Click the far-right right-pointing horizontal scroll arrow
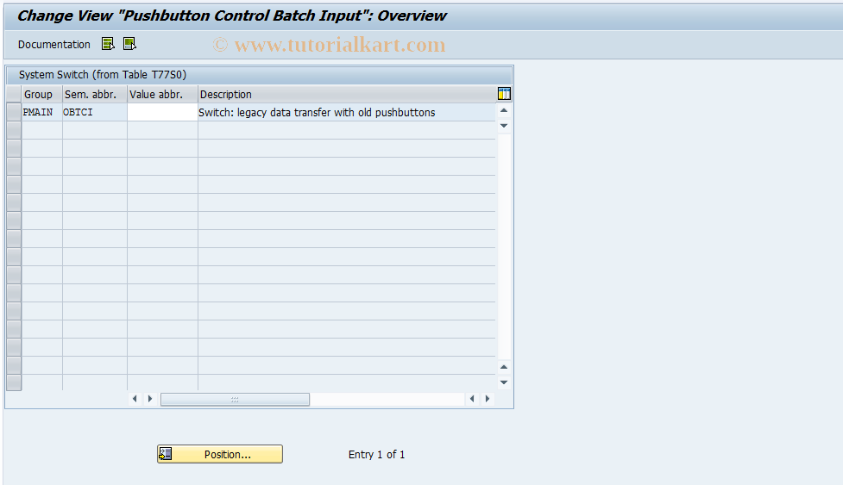 (488, 399)
